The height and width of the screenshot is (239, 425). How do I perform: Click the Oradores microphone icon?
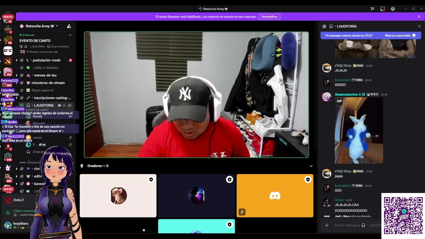click(82, 166)
